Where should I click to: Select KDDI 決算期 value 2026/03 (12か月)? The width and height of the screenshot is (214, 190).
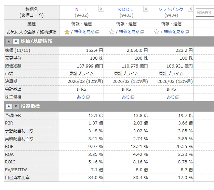click(x=130, y=82)
